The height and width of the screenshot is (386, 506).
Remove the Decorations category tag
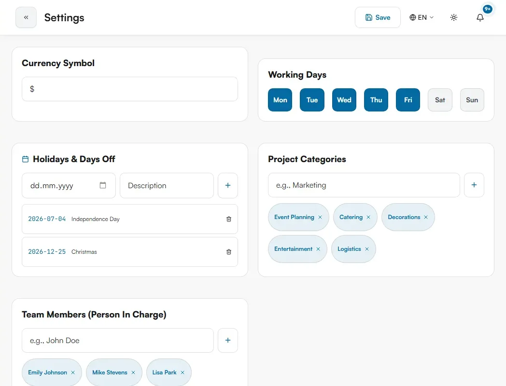tap(426, 217)
